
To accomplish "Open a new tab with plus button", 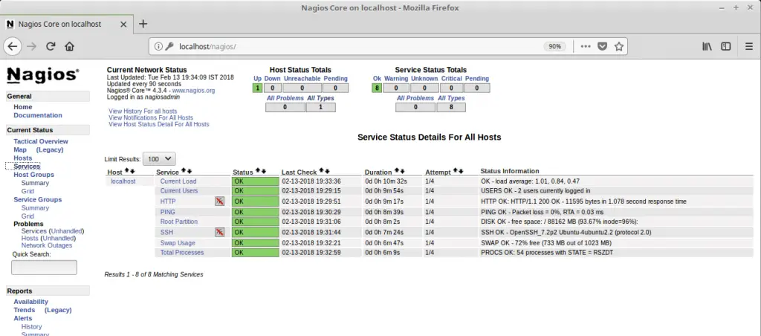I will (143, 24).
